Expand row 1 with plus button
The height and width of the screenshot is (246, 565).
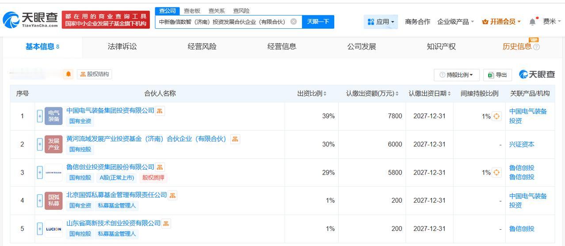[40, 116]
